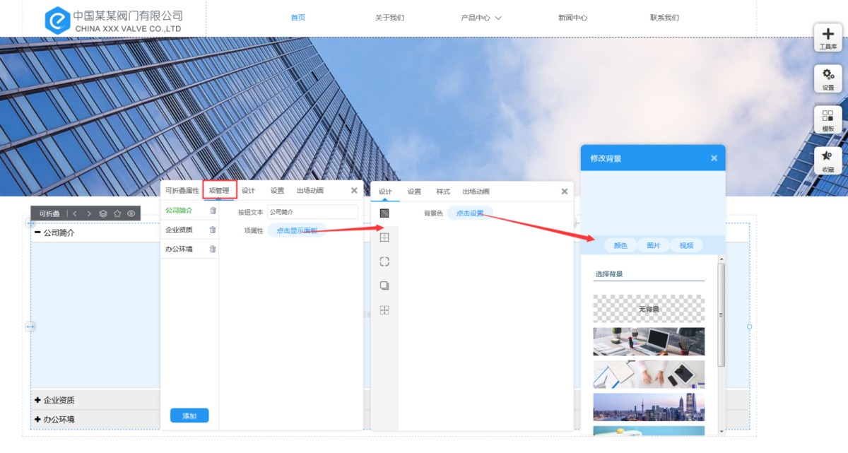
Task: Open the 新闻中心 nav link
Action: pyautogui.click(x=572, y=18)
